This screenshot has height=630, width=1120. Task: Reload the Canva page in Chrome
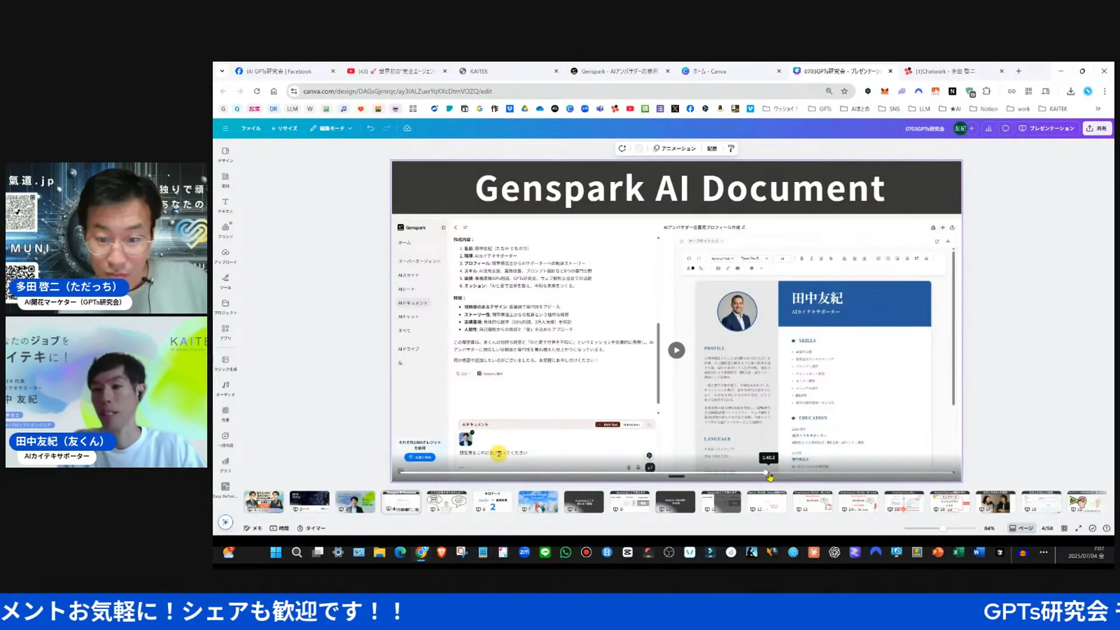257,92
